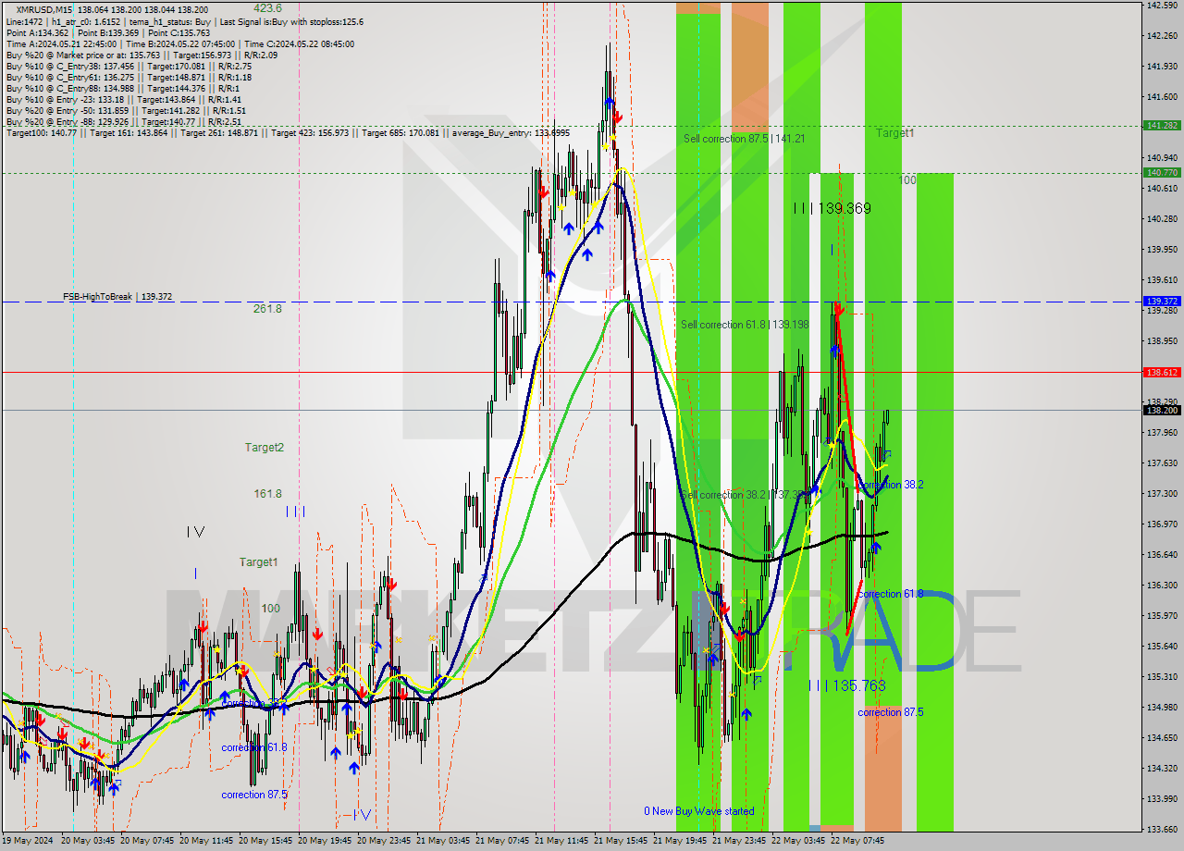
Task: Click the Sell correction 61.8 label
Action: click(x=744, y=325)
